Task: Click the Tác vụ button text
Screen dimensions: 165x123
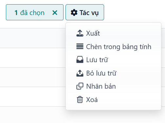Action: point(89,13)
